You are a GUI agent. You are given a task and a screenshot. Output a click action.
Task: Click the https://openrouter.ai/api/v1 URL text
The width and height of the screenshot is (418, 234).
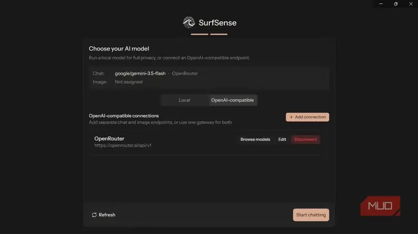tap(123, 145)
